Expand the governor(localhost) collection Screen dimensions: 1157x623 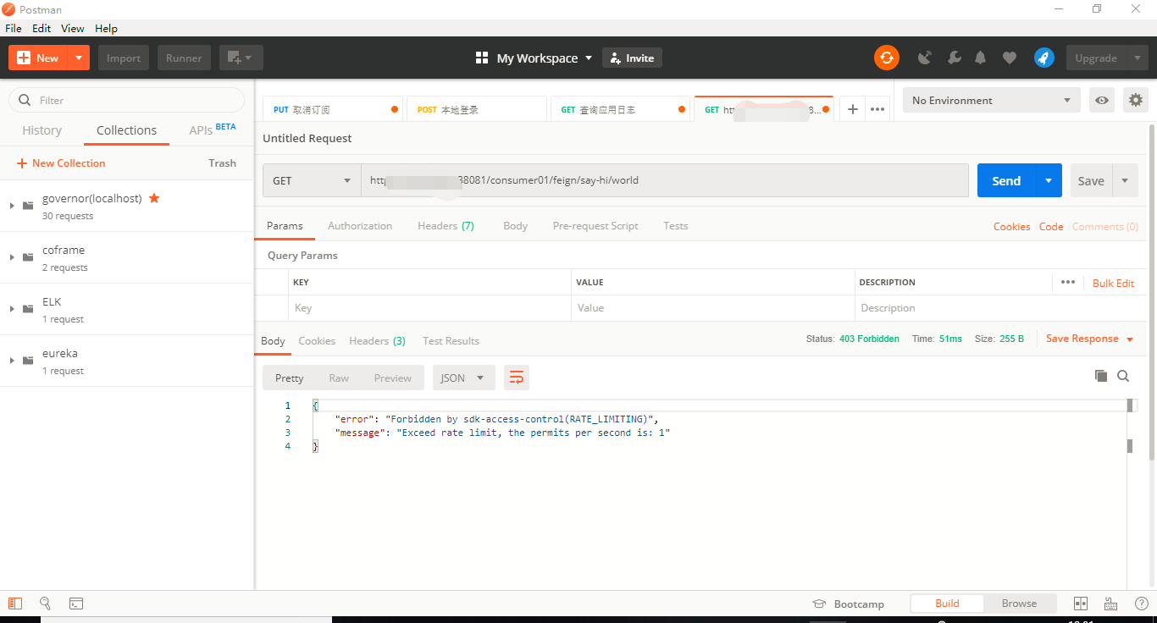pyautogui.click(x=12, y=206)
